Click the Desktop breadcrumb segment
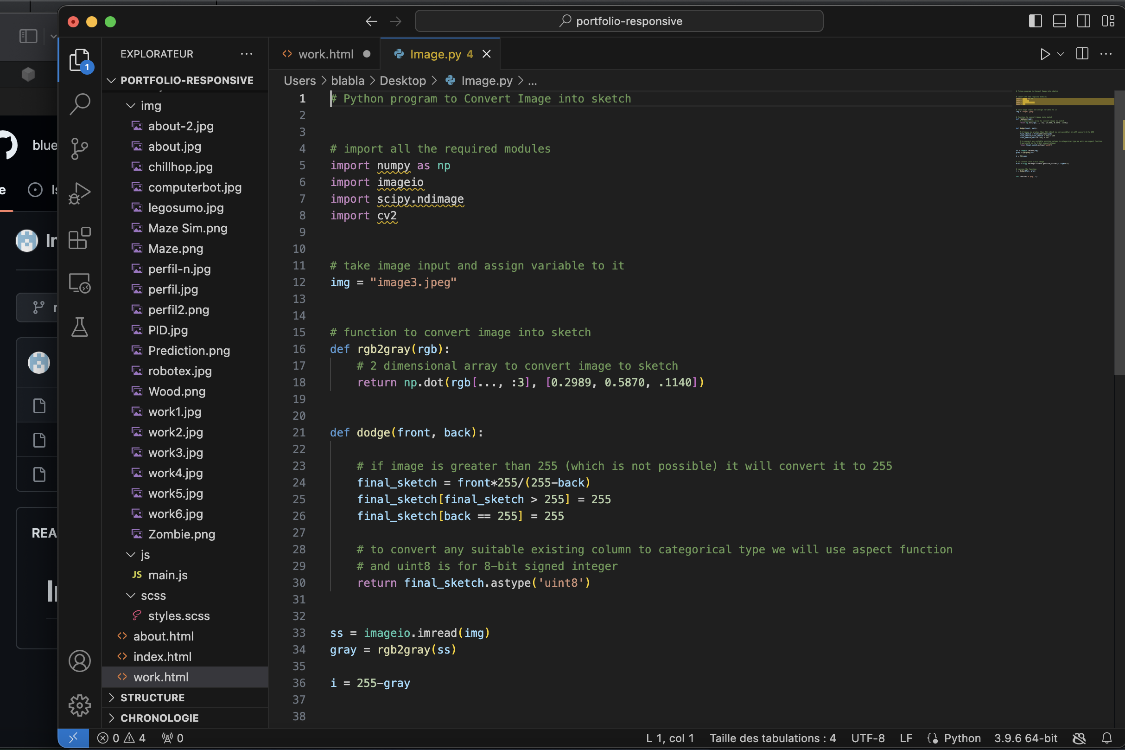This screenshot has height=750, width=1125. 402,81
